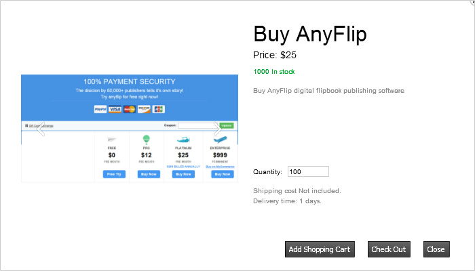Click the green Update coupon button
The image size is (475, 271).
227,125
